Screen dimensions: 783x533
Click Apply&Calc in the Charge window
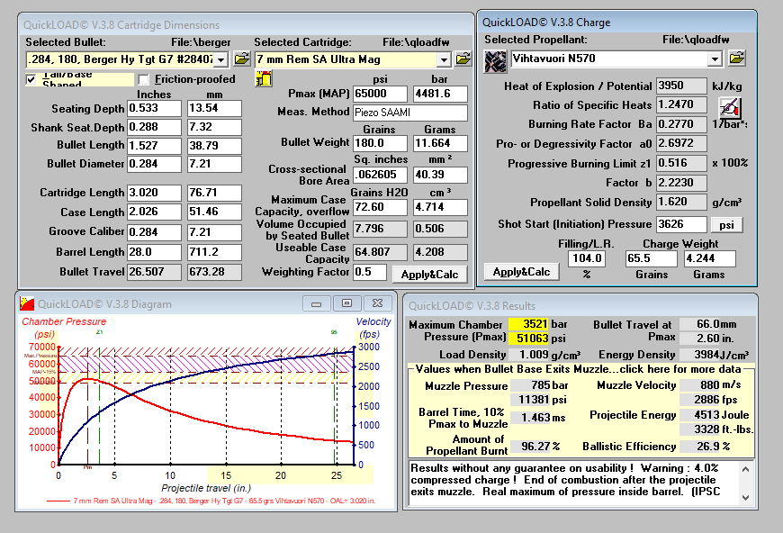click(521, 271)
